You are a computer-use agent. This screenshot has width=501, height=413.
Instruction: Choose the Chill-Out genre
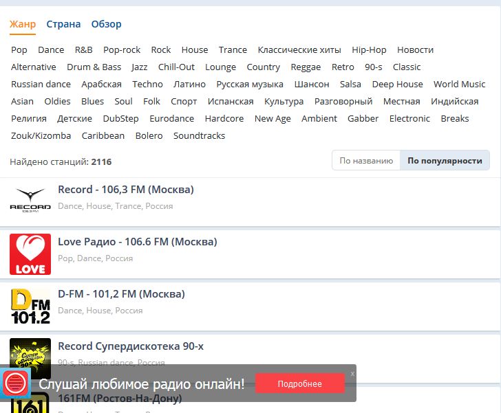point(176,67)
